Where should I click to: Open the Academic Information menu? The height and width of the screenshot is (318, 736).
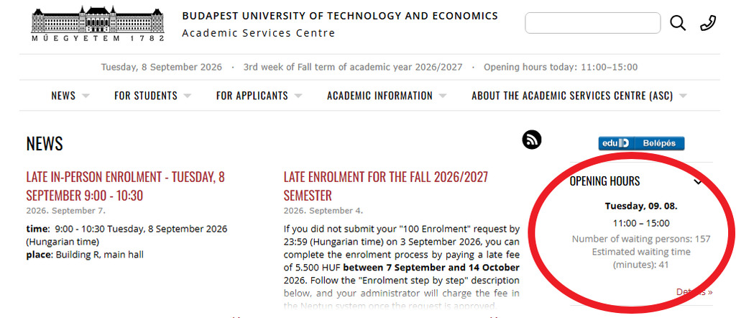(379, 96)
